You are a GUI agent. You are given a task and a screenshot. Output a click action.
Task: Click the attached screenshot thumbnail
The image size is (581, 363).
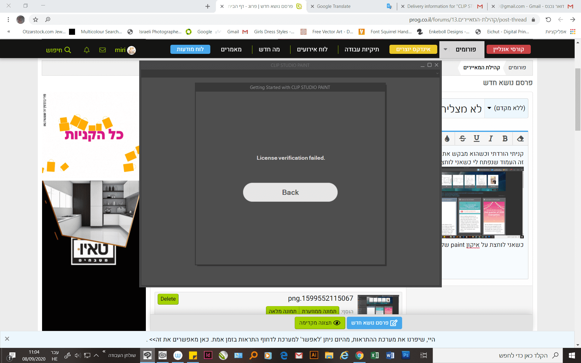(x=378, y=305)
